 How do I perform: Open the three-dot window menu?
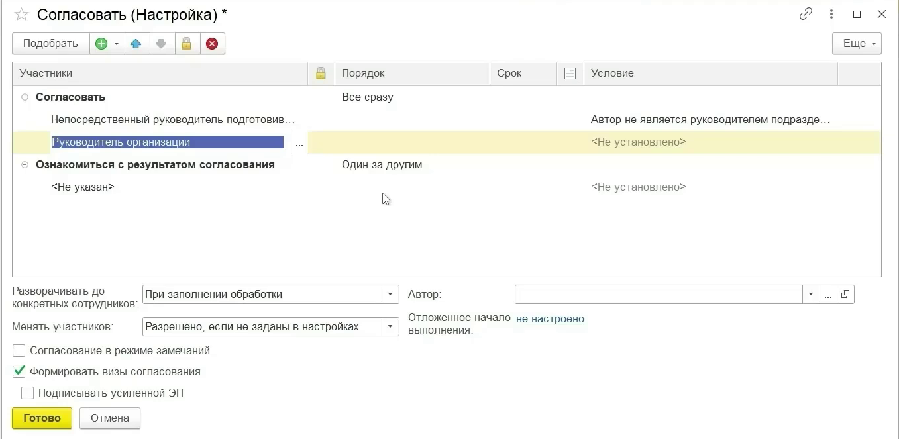831,14
